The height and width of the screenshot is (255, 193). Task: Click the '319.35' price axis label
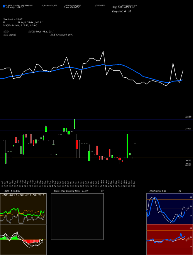[188, 129]
